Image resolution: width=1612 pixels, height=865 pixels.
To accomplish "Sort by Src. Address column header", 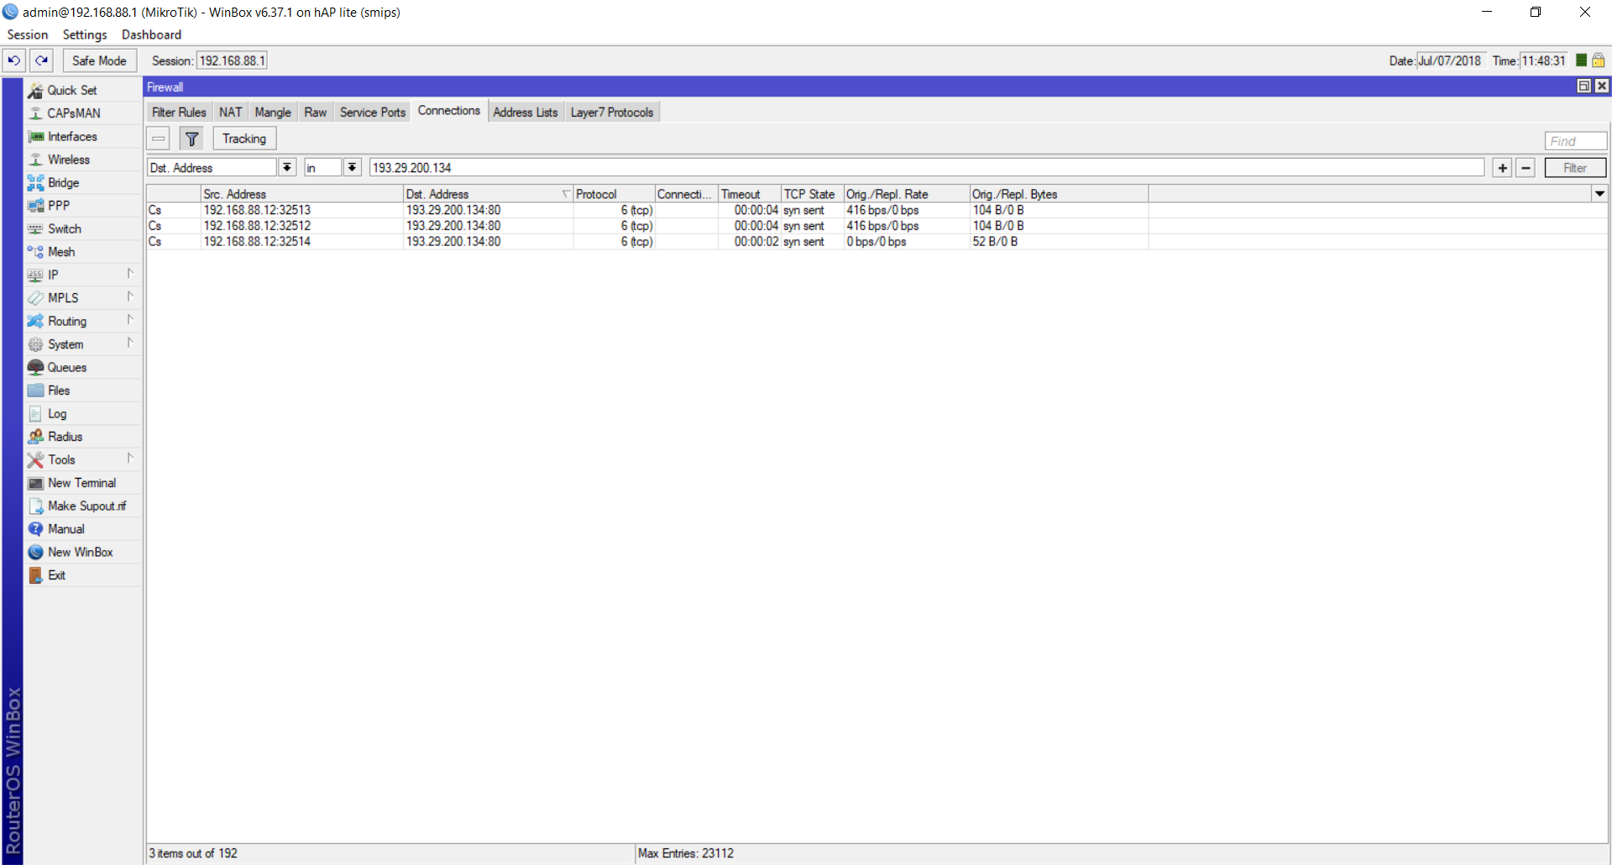I will point(301,194).
